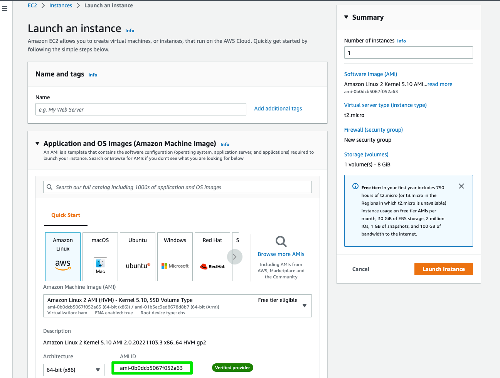Click the AMI ID ami-0b0dcb5067f052a63 value
Image resolution: width=500 pixels, height=378 pixels.
tap(151, 368)
